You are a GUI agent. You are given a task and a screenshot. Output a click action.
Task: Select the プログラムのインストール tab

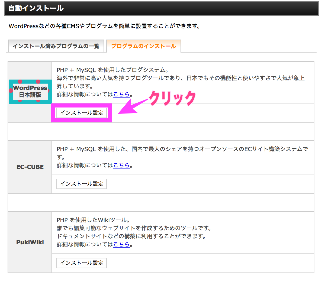[144, 46]
